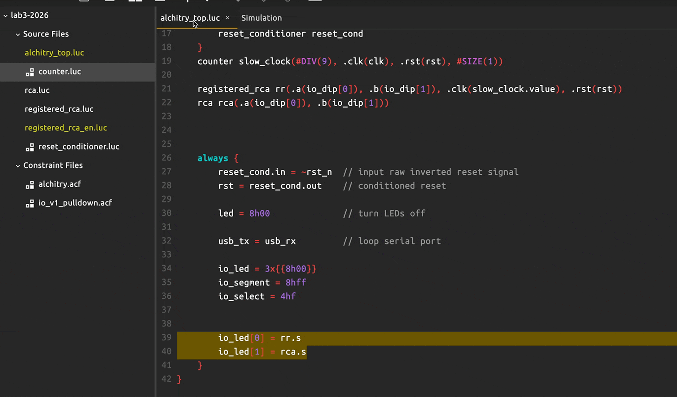Click the icon beside alchitry.acf
677x397 pixels.
pyautogui.click(x=30, y=185)
